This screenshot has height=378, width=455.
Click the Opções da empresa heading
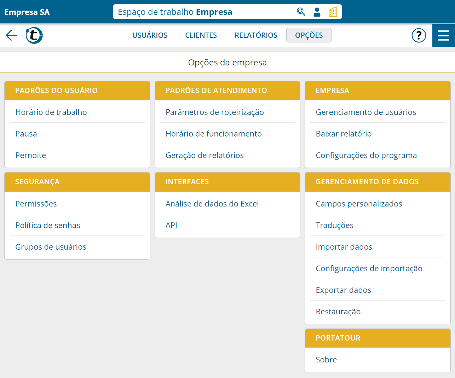coord(227,63)
